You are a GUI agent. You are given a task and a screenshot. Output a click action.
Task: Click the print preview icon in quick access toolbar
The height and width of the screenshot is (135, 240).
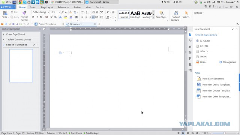21,24
